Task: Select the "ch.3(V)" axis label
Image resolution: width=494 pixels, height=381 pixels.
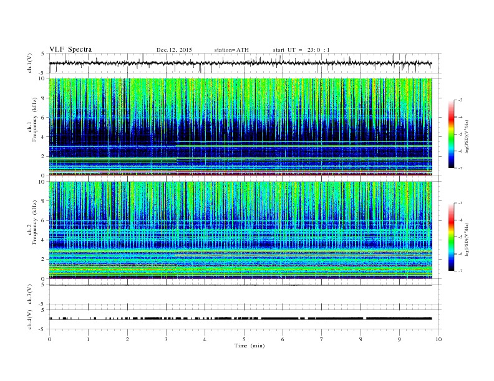Action: [x=30, y=294]
